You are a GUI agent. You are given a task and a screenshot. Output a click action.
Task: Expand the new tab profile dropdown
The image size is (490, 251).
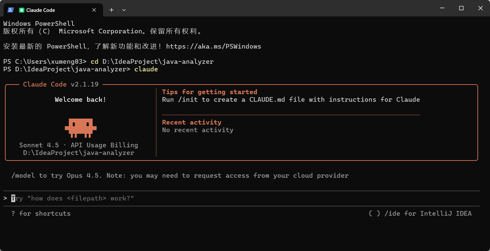coord(124,10)
